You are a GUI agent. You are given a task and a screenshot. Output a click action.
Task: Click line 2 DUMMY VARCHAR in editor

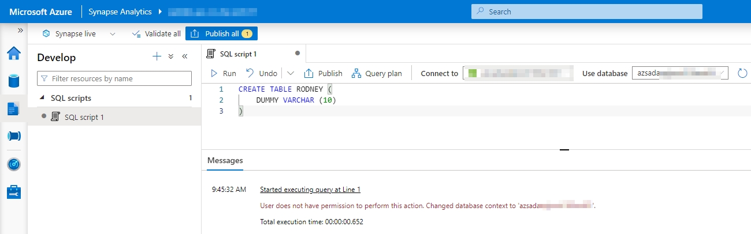click(296, 100)
